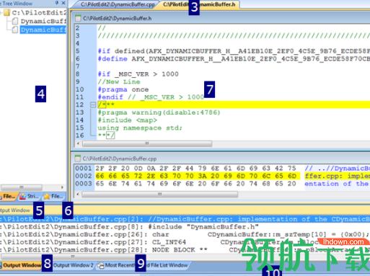Click document icon in DynamicBuffer.h pane title
Image resolution: width=370 pixels, height=276 pixels.
78,18
